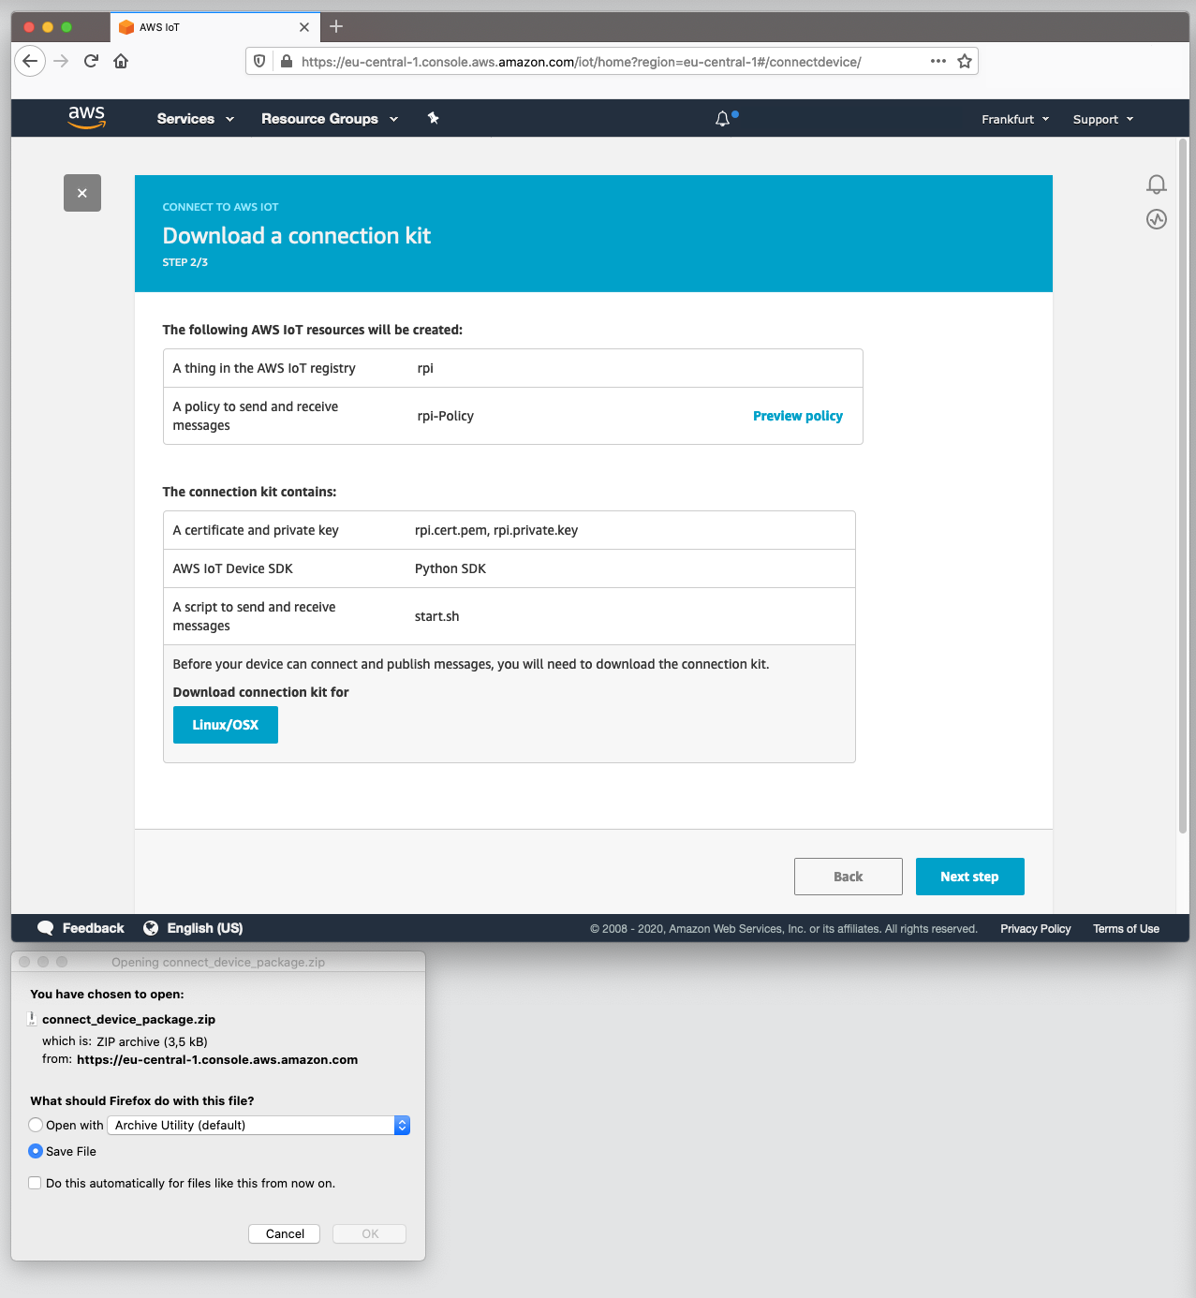
Task: Click the pin shortcuts icon in AWS navbar
Action: pos(433,118)
